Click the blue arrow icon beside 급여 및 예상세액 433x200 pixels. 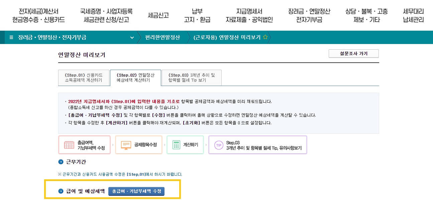point(61,191)
